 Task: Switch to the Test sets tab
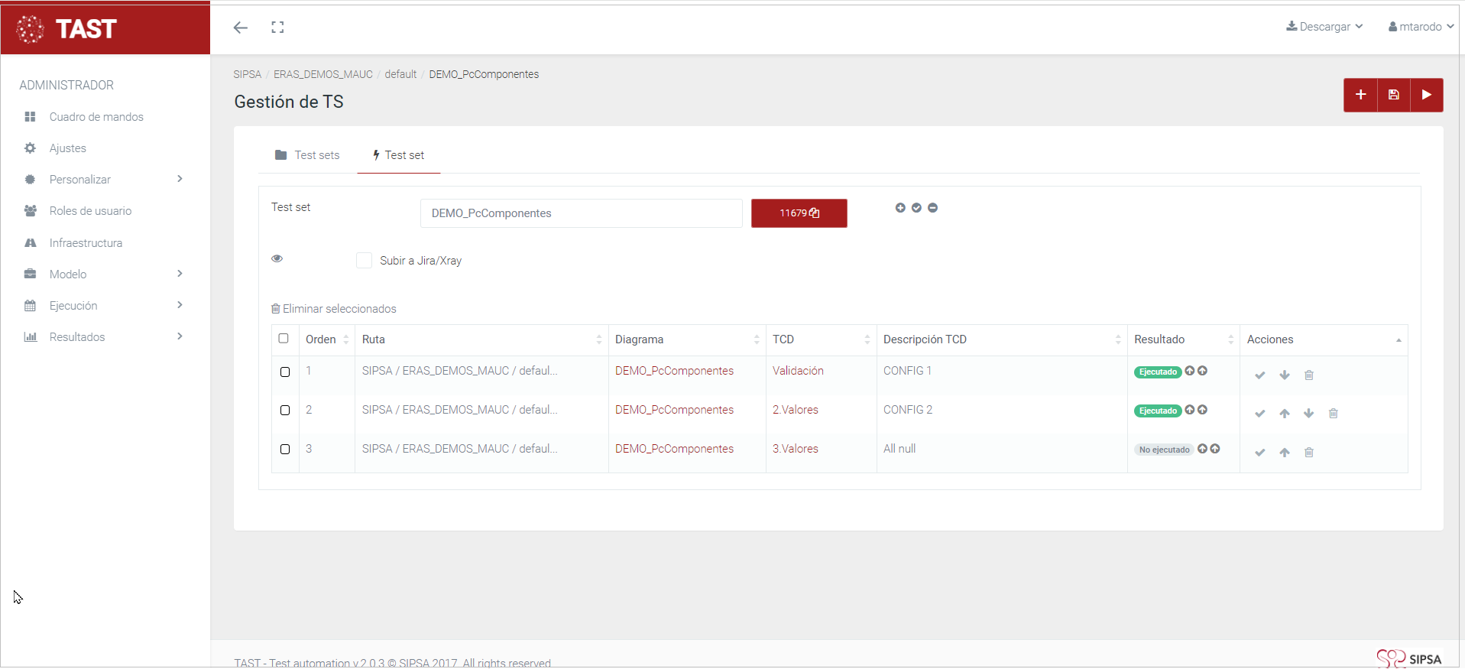point(307,155)
